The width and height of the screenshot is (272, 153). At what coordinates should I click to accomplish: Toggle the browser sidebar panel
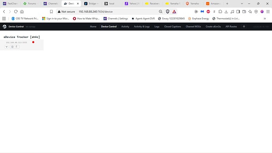pos(238,11)
